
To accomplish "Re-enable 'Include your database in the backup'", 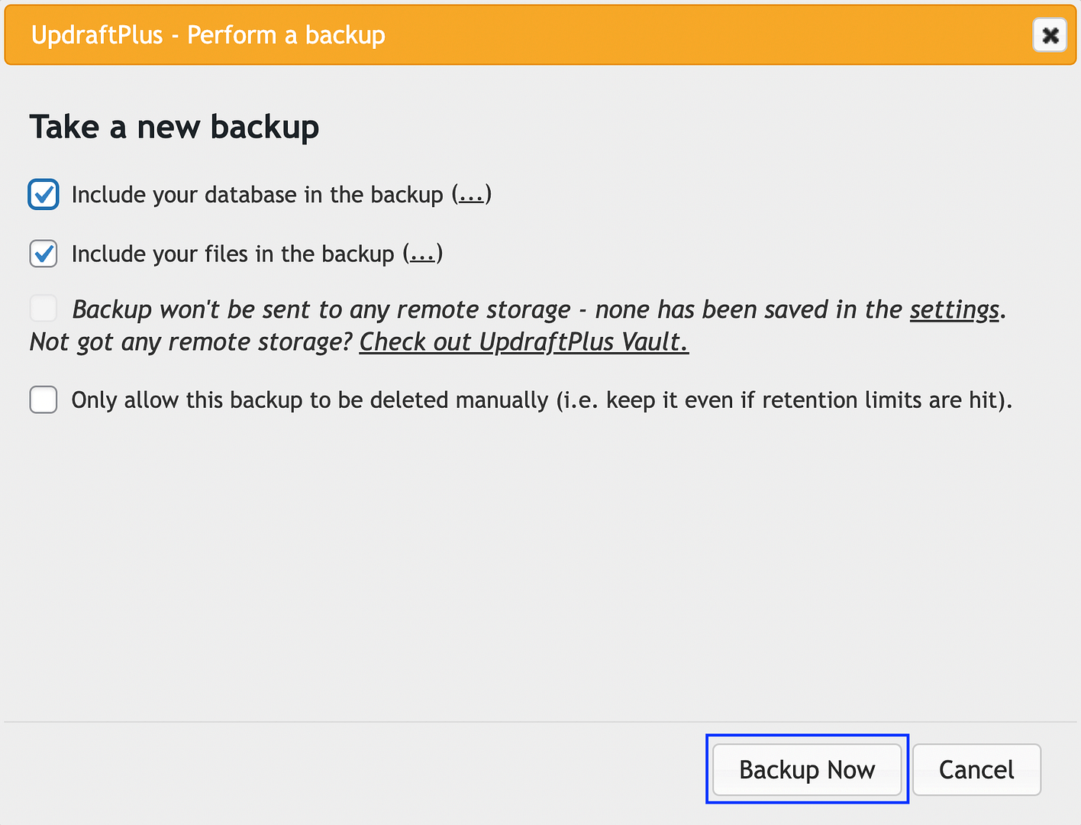I will tap(44, 195).
